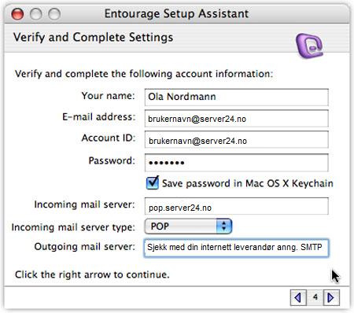354x313 pixels.
Task: Select the Password field
Action: point(236,163)
